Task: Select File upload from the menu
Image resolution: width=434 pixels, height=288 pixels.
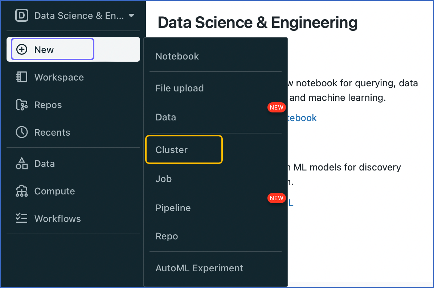Action: tap(180, 88)
